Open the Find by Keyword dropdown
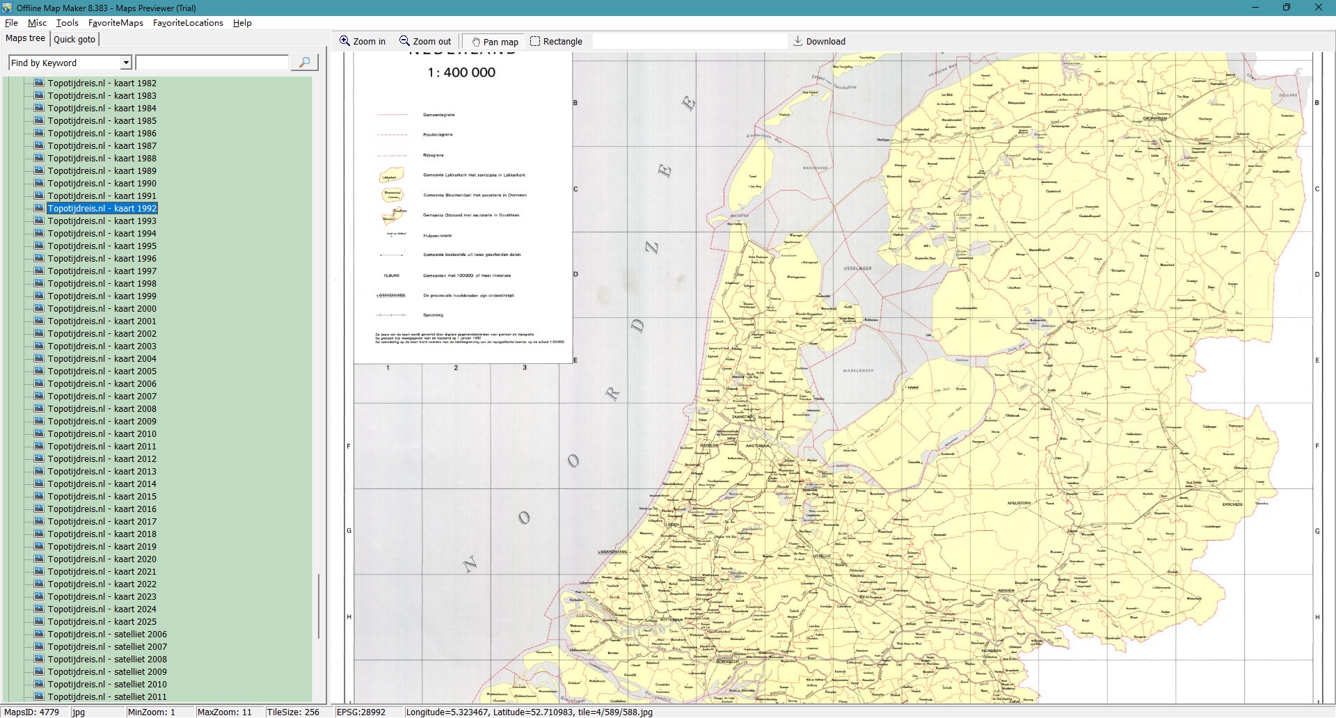The height and width of the screenshot is (718, 1336). pyautogui.click(x=126, y=63)
